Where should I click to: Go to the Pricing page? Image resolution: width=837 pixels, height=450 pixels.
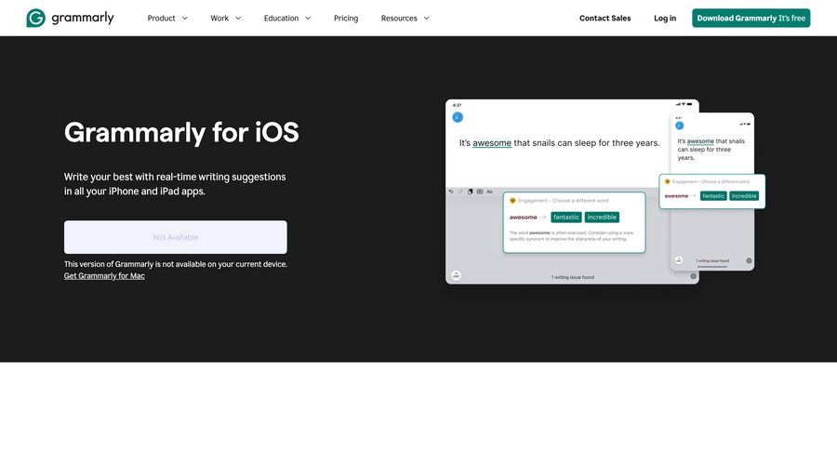pyautogui.click(x=346, y=18)
